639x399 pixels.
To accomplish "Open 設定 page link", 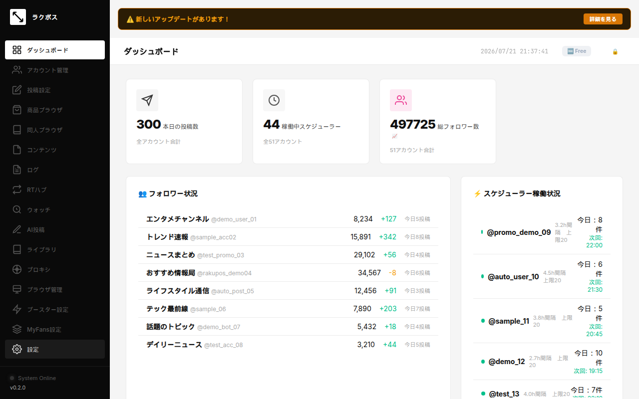I will tap(55, 349).
